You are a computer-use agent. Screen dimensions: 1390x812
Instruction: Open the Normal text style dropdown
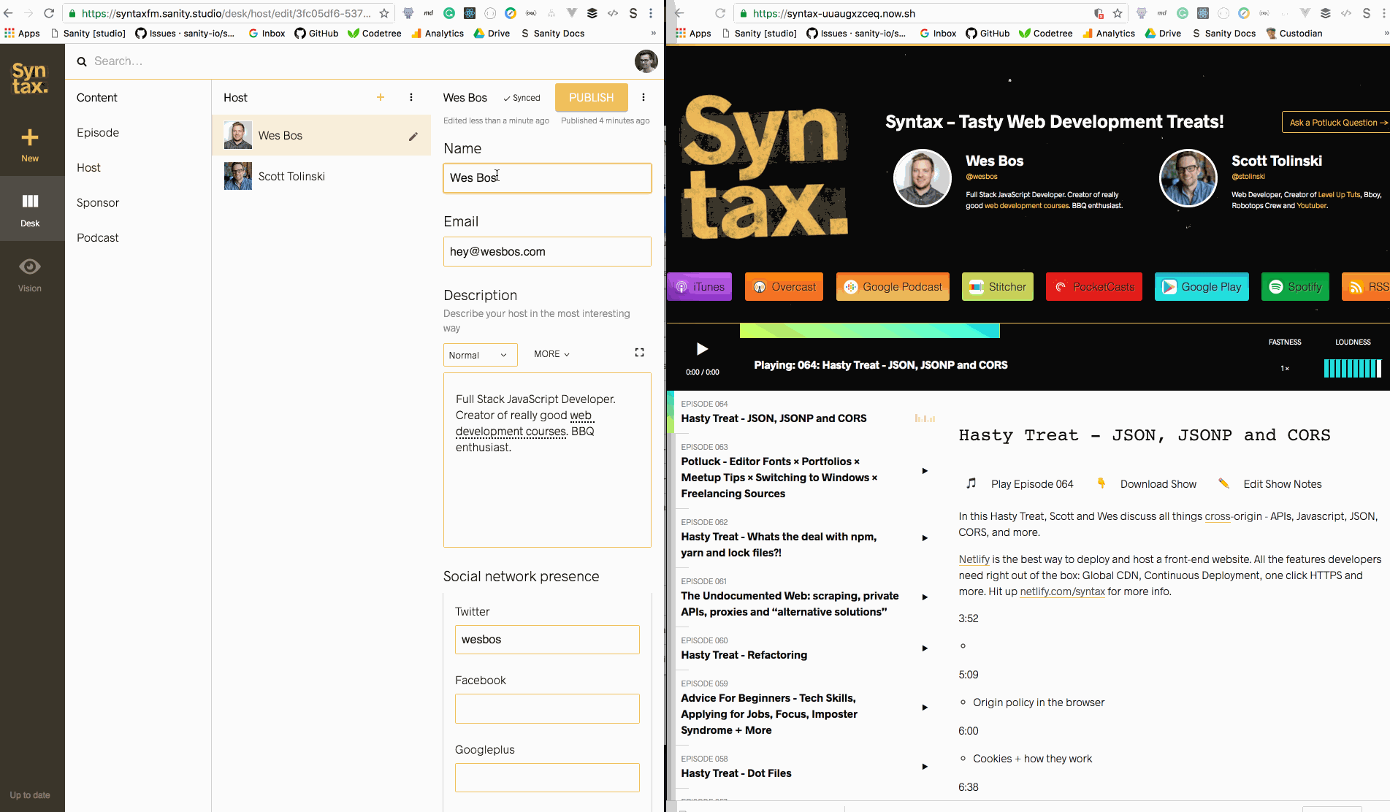480,355
